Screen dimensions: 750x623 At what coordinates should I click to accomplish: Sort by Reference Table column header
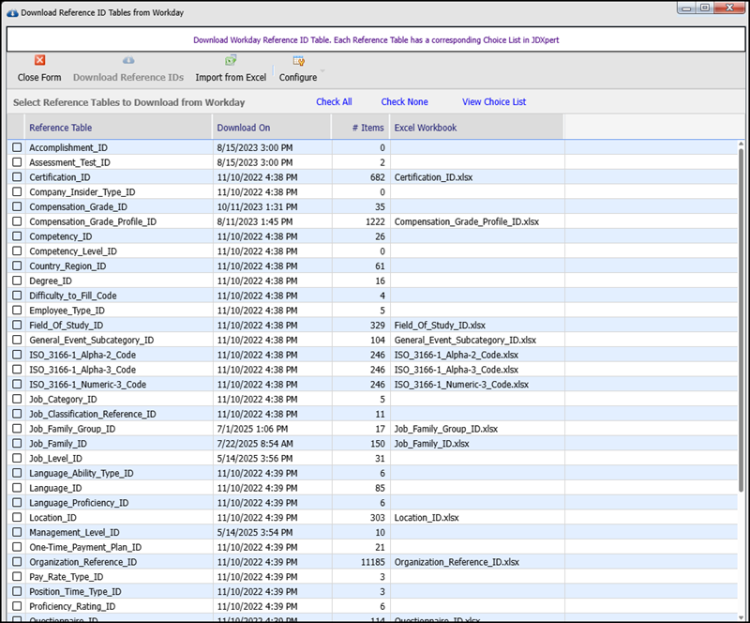coord(118,128)
